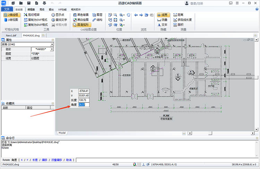Click the 长度 length input field
Screen dimensions: 260x169
[x=84, y=100]
